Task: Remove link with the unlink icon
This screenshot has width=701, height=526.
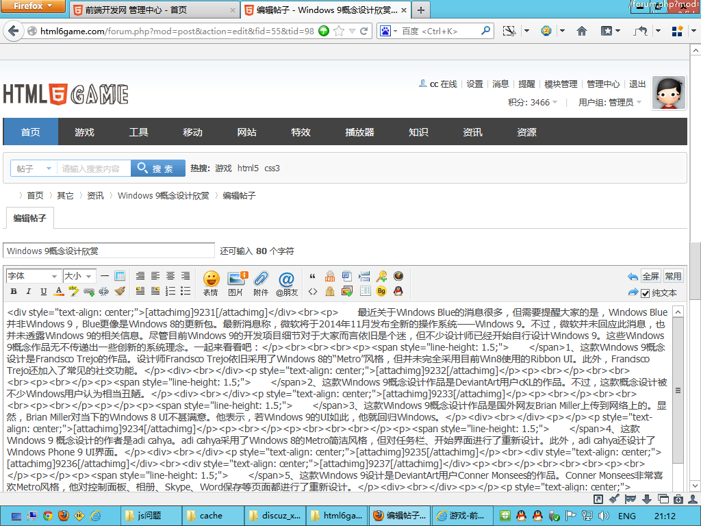Action: pyautogui.click(x=104, y=292)
